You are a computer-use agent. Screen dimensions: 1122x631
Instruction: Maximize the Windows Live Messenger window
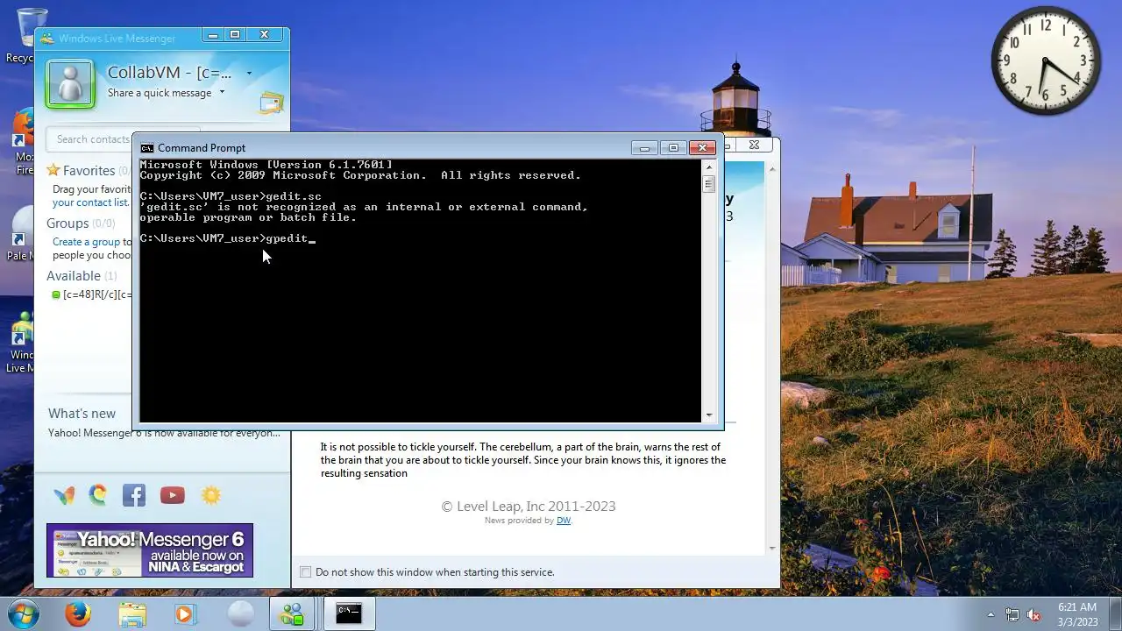[235, 35]
